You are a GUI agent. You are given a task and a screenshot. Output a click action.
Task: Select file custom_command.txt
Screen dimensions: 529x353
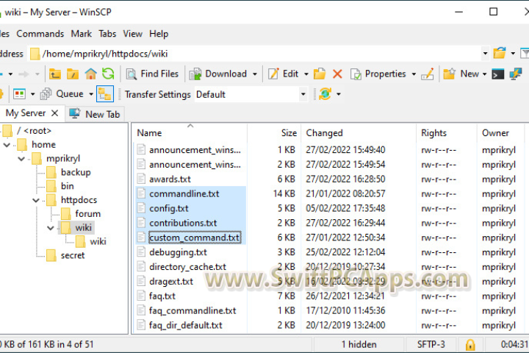(x=195, y=238)
